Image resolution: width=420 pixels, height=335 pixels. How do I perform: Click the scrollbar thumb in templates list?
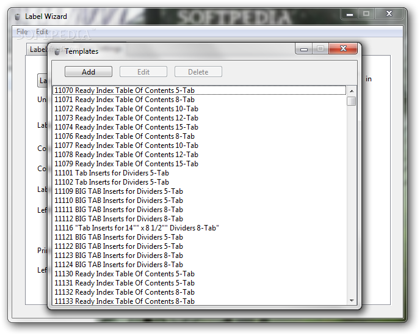pyautogui.click(x=352, y=101)
